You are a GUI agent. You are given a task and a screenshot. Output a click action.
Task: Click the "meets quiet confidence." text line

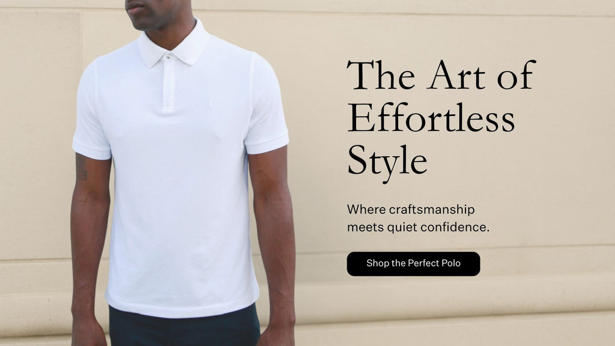pos(418,227)
